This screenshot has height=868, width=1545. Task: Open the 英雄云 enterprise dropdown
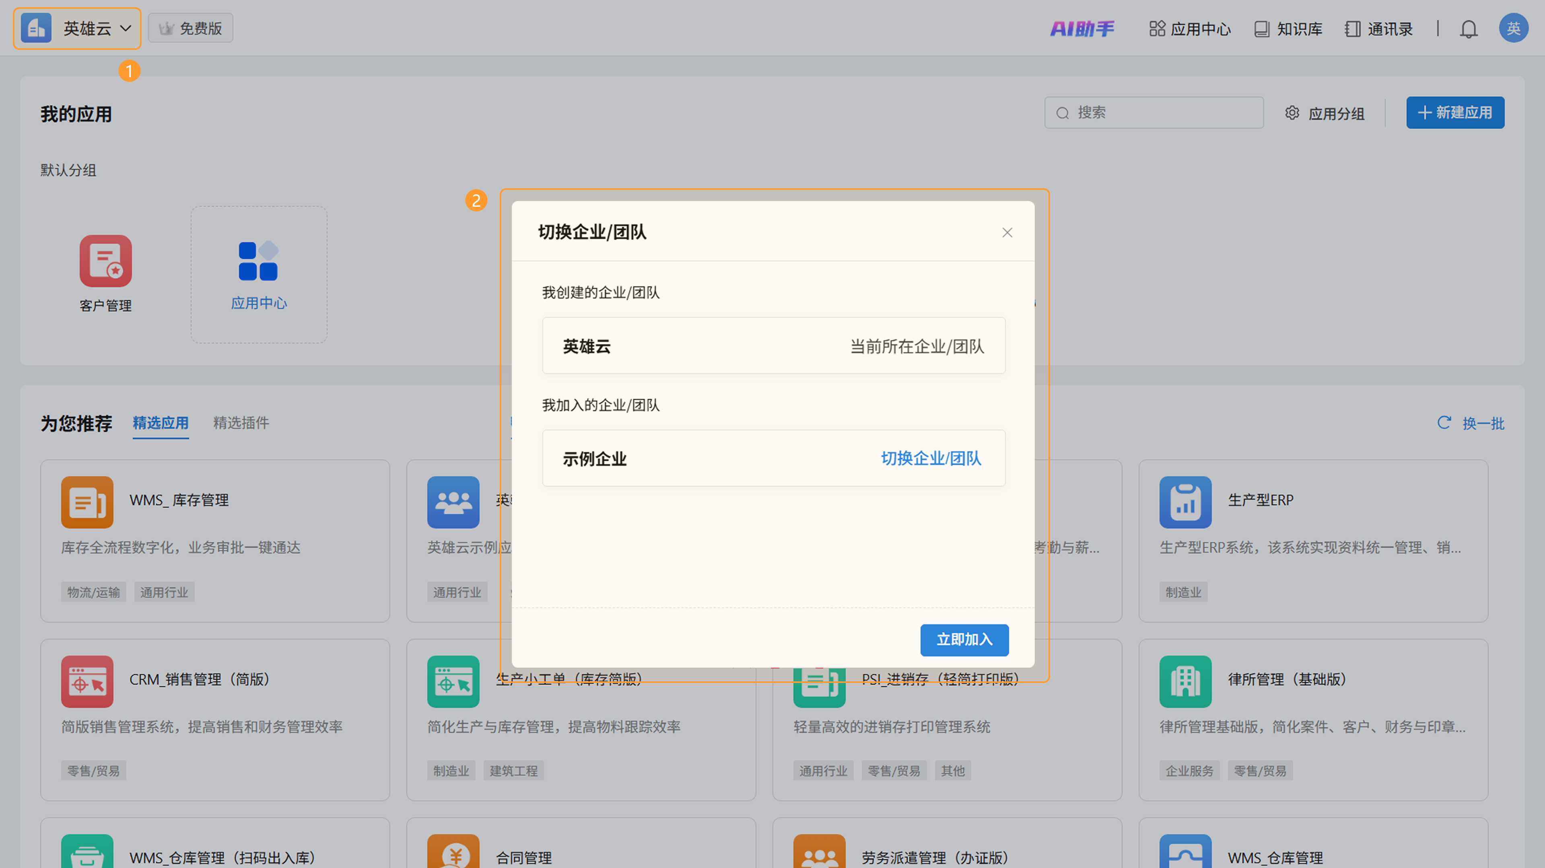point(77,28)
